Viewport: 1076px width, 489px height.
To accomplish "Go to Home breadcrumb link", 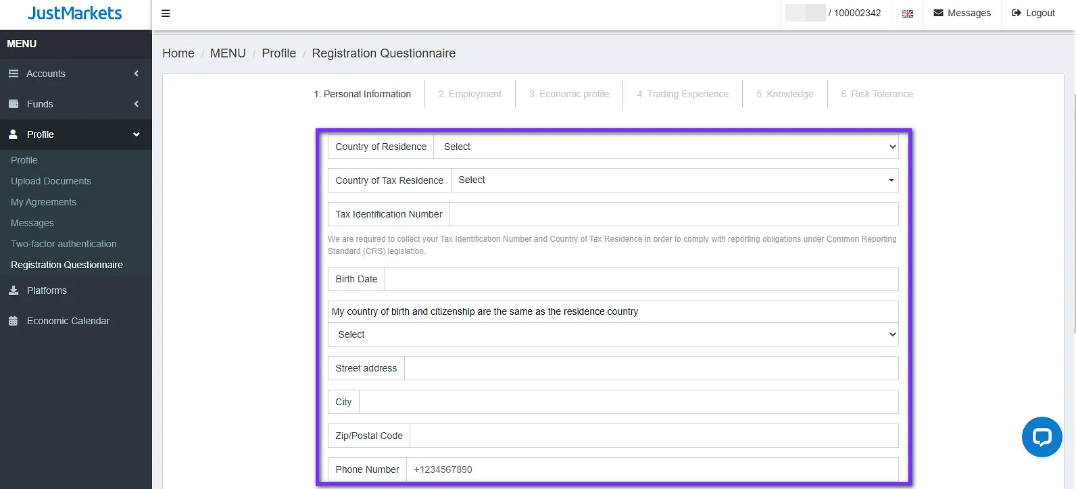I will (178, 53).
